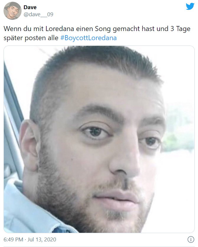Click the tweet text starting with Wenn du
This screenshot has width=198, height=247.
point(97,33)
